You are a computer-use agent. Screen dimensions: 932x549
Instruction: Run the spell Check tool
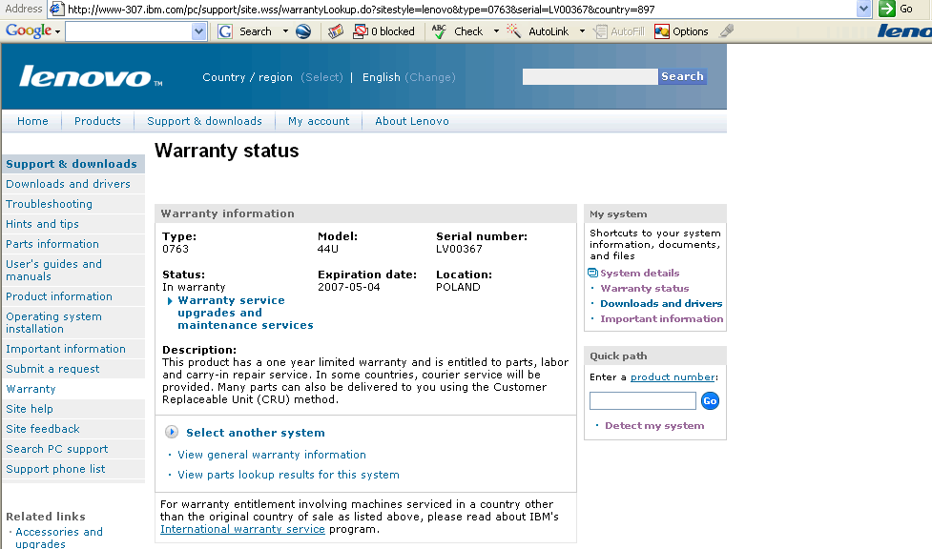click(x=457, y=31)
